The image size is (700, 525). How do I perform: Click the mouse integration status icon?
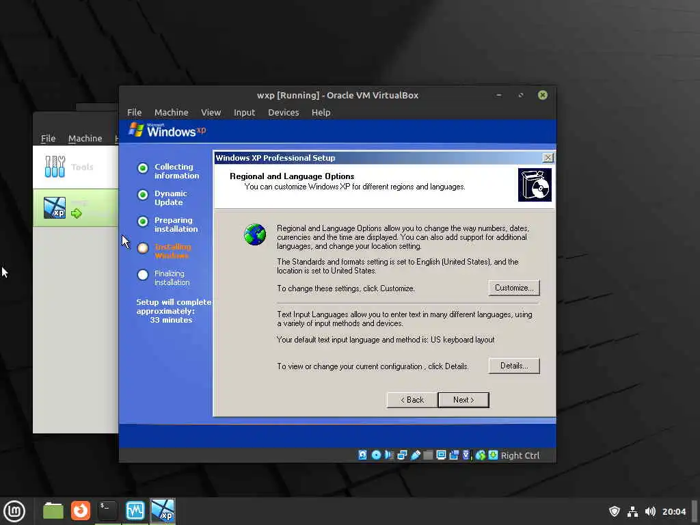tap(481, 455)
